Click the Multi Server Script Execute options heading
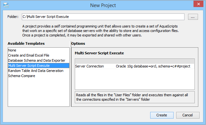This screenshot has width=206, height=125. pyautogui.click(x=99, y=53)
